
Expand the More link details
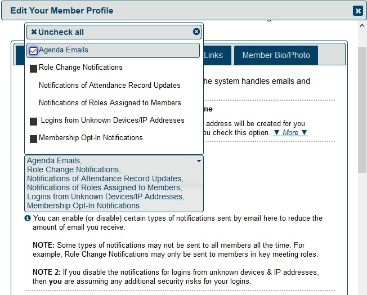[290, 132]
